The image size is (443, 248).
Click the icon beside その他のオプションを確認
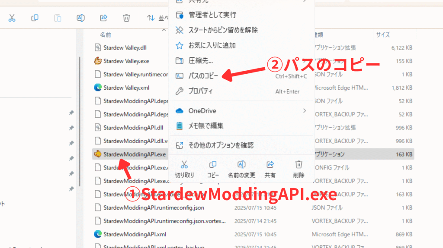click(180, 145)
